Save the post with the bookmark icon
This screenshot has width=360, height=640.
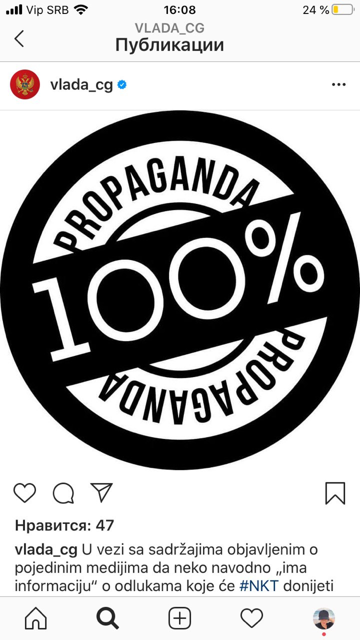point(335,493)
